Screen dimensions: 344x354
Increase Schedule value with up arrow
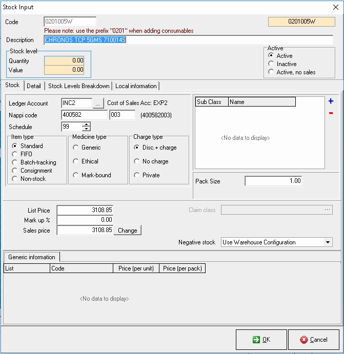[x=86, y=124]
